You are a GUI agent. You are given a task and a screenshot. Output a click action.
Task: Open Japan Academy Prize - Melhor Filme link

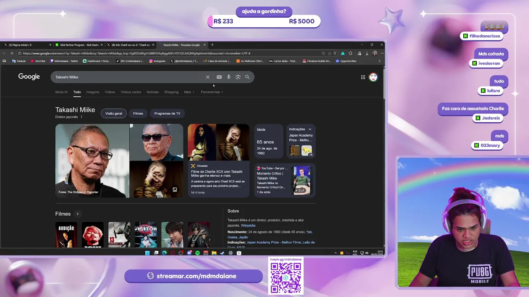tap(274, 243)
